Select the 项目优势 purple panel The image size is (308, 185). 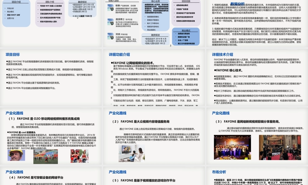click(x=186, y=12)
